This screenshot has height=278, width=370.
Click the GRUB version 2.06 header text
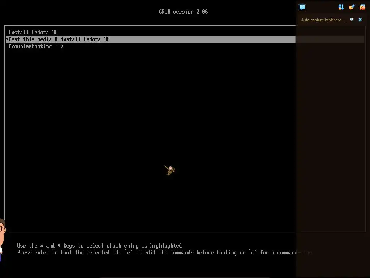tap(183, 12)
